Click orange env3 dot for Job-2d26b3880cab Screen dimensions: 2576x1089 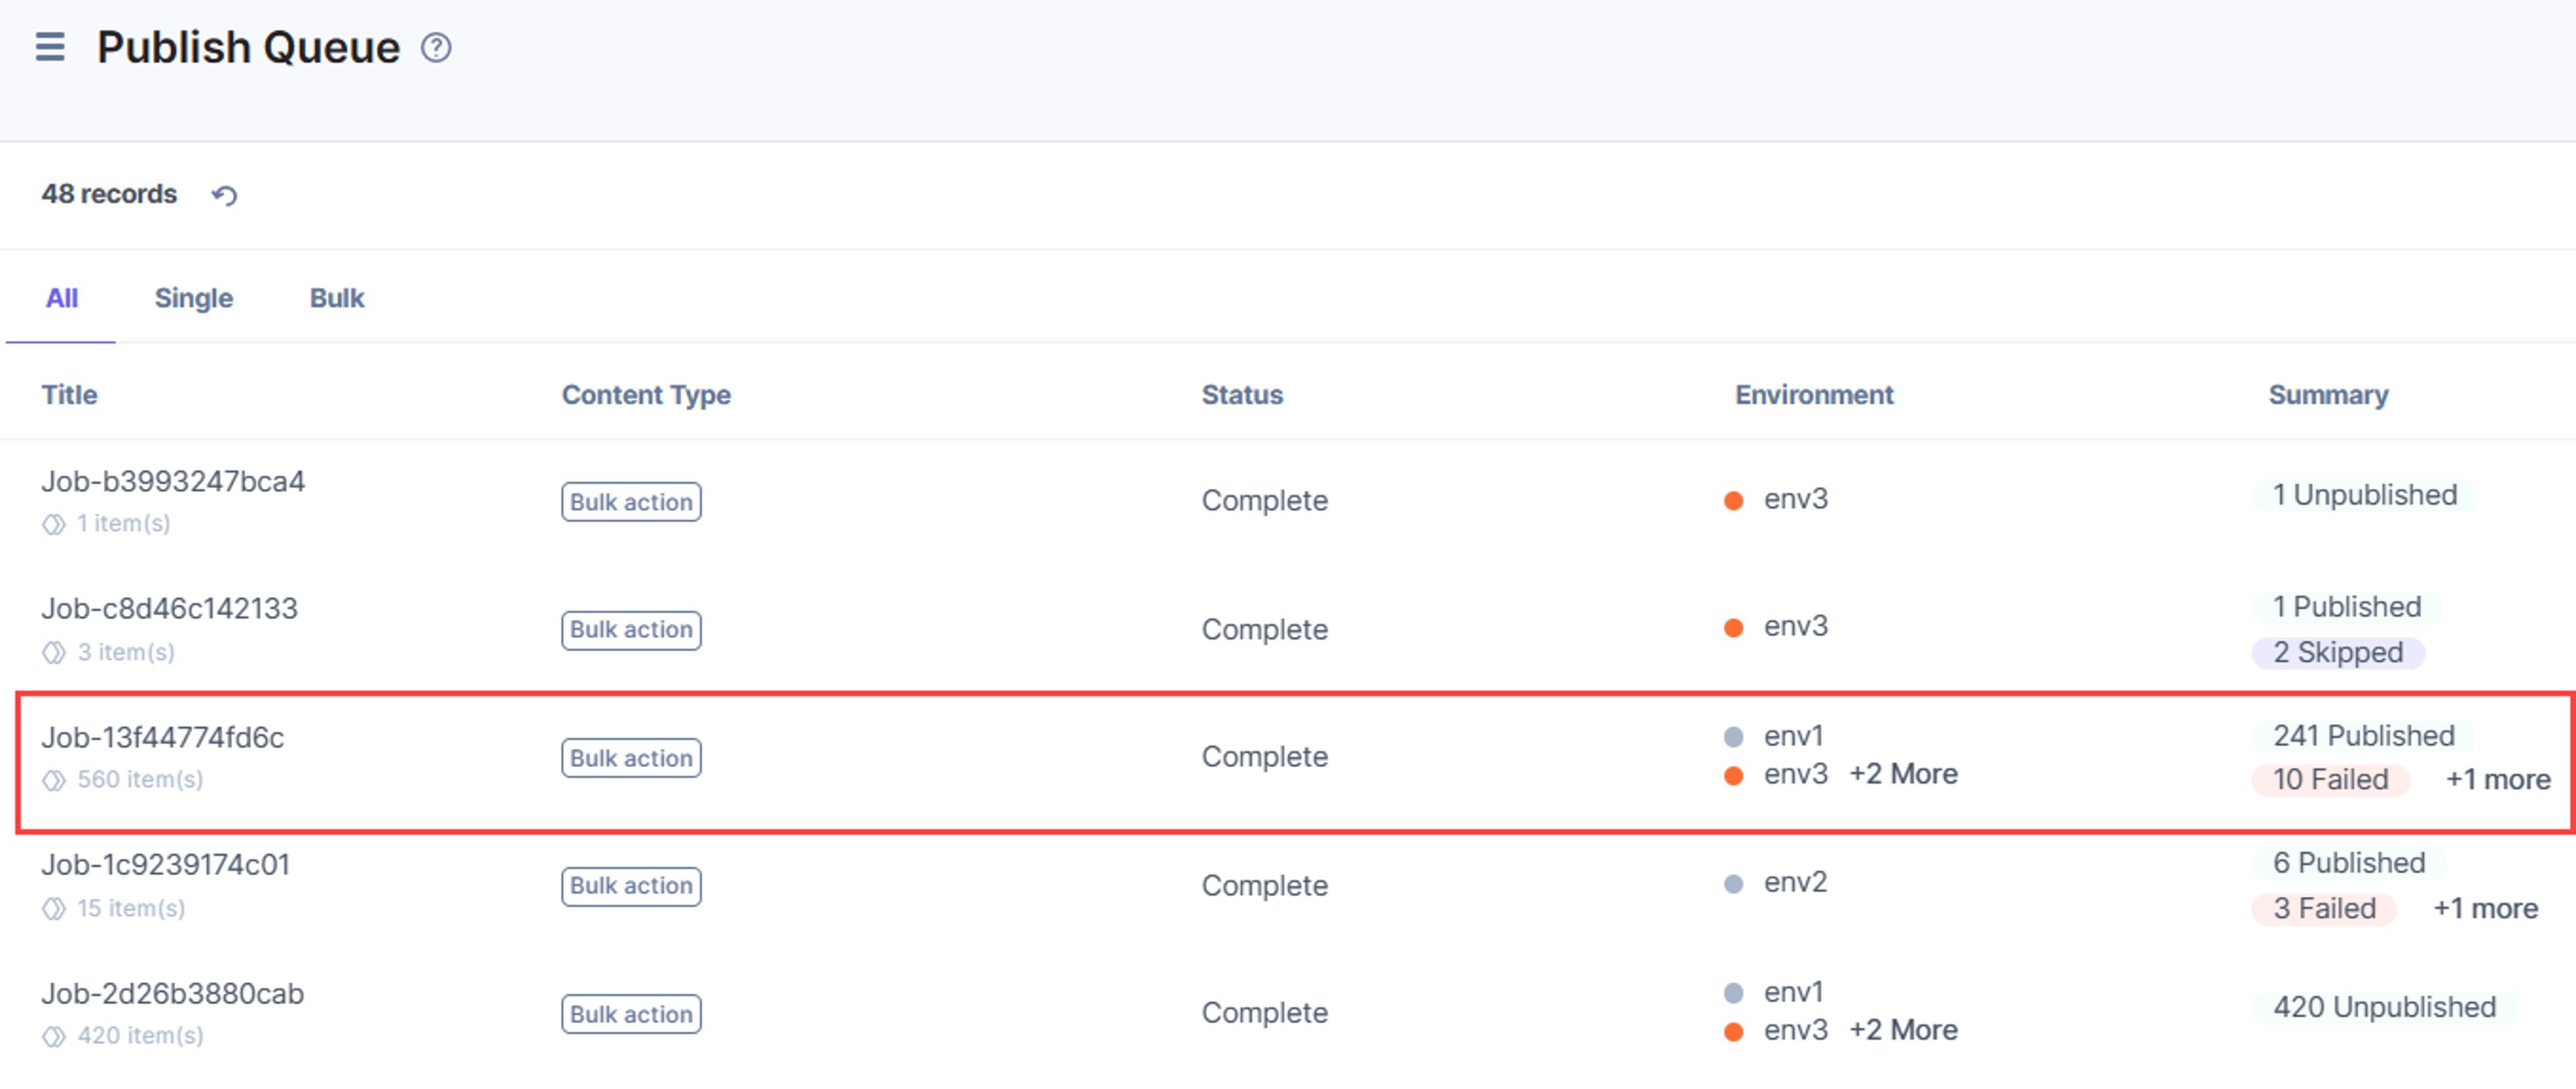click(x=1734, y=1032)
